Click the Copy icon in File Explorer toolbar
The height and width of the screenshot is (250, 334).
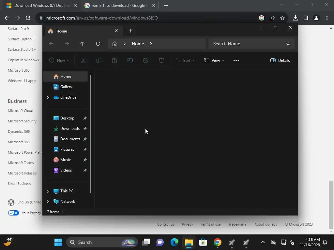(99, 60)
